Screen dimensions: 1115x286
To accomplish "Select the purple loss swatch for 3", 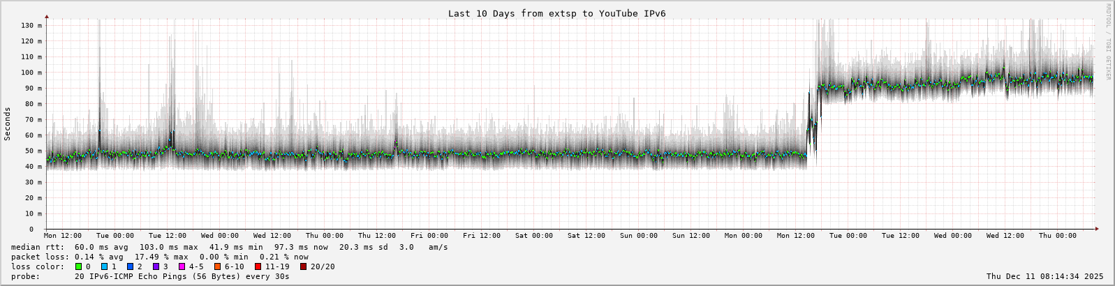I will (x=156, y=266).
